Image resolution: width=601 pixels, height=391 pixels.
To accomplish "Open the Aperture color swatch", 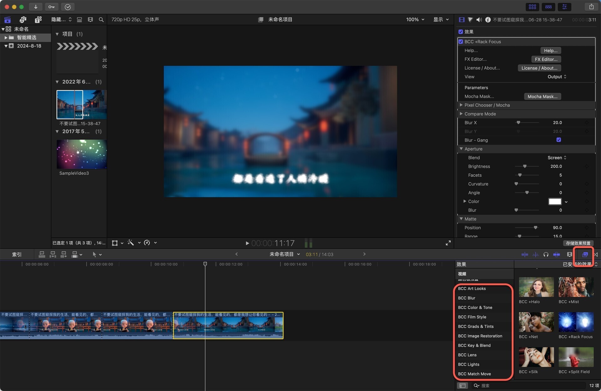I will click(x=554, y=201).
